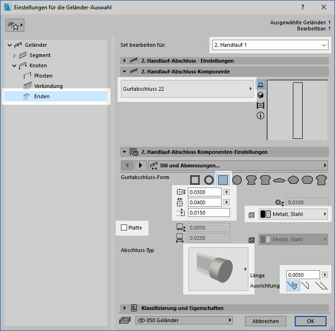335x331 pixels.
Task: Select third Ausrichtung alignment option
Action: click(321, 286)
